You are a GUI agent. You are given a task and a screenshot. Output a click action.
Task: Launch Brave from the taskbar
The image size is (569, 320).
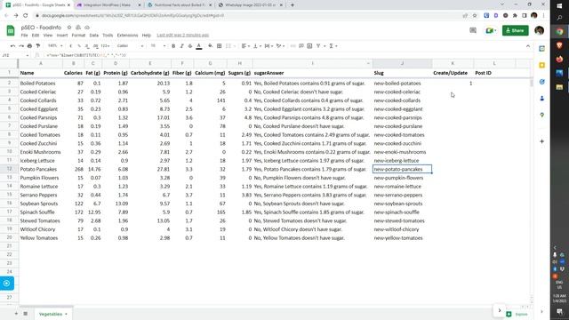(559, 45)
